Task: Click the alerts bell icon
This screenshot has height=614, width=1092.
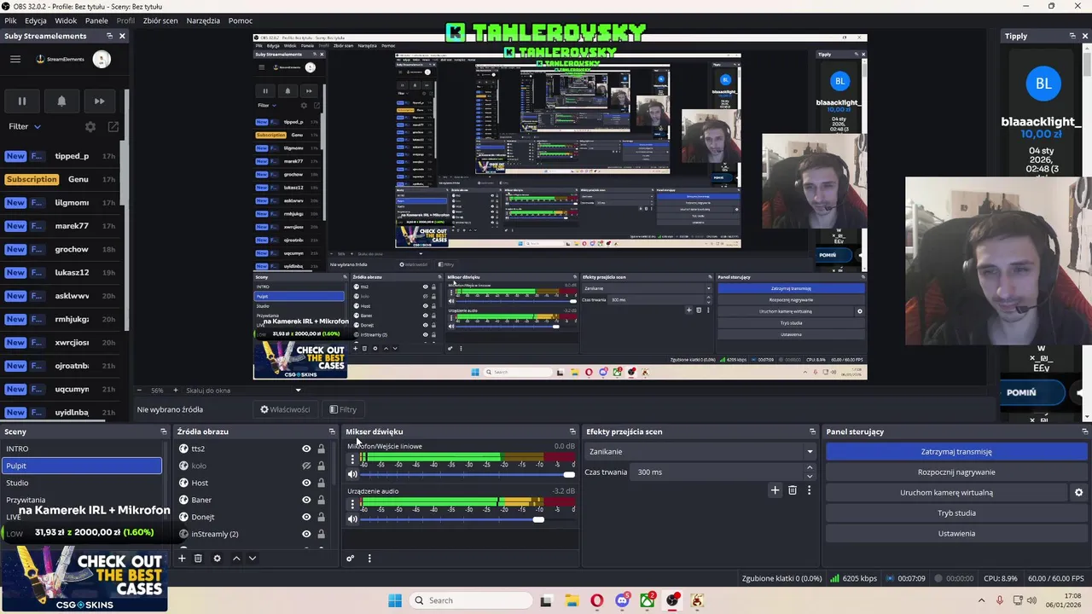Action: click(61, 101)
